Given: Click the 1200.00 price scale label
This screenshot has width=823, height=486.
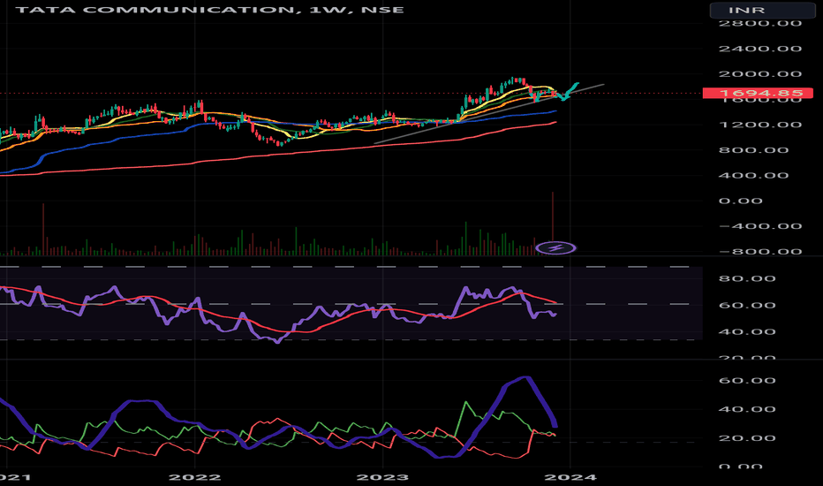Looking at the screenshot, I should (x=760, y=125).
